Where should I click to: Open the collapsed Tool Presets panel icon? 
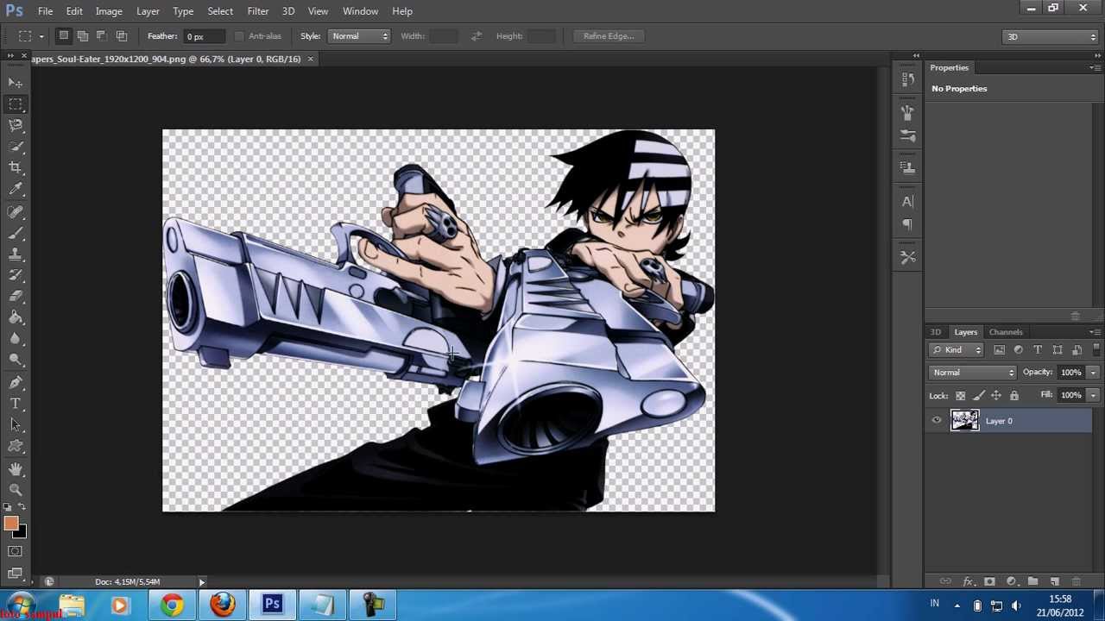pyautogui.click(x=907, y=257)
